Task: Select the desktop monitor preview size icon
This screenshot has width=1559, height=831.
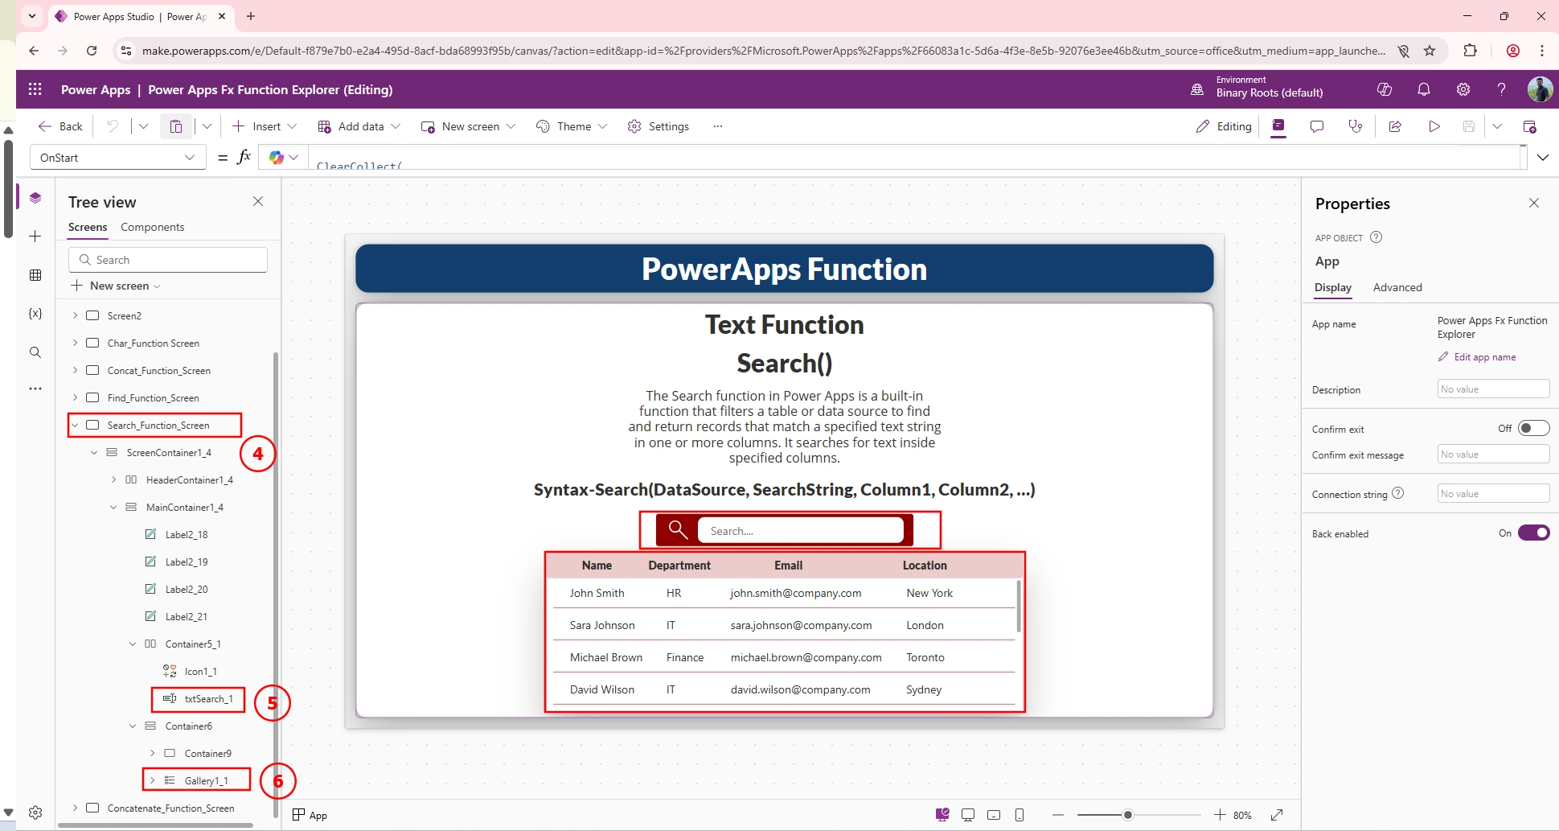Action: pyautogui.click(x=968, y=815)
